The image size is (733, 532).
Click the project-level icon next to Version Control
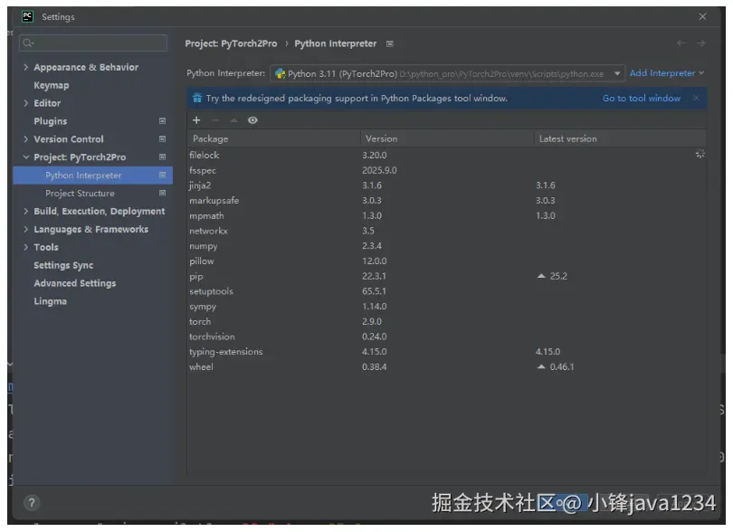tap(162, 138)
